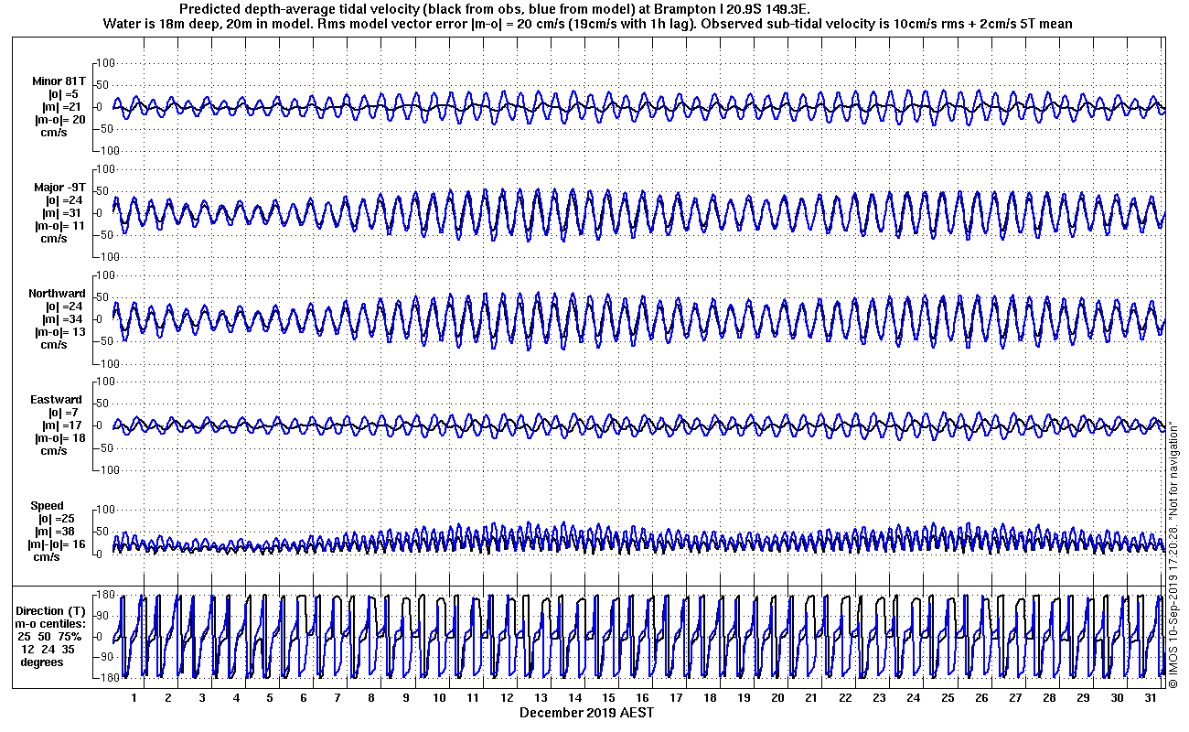Click the '12 24 35' centile values
Viewport: 1189px width, 732px height.
tap(50, 649)
